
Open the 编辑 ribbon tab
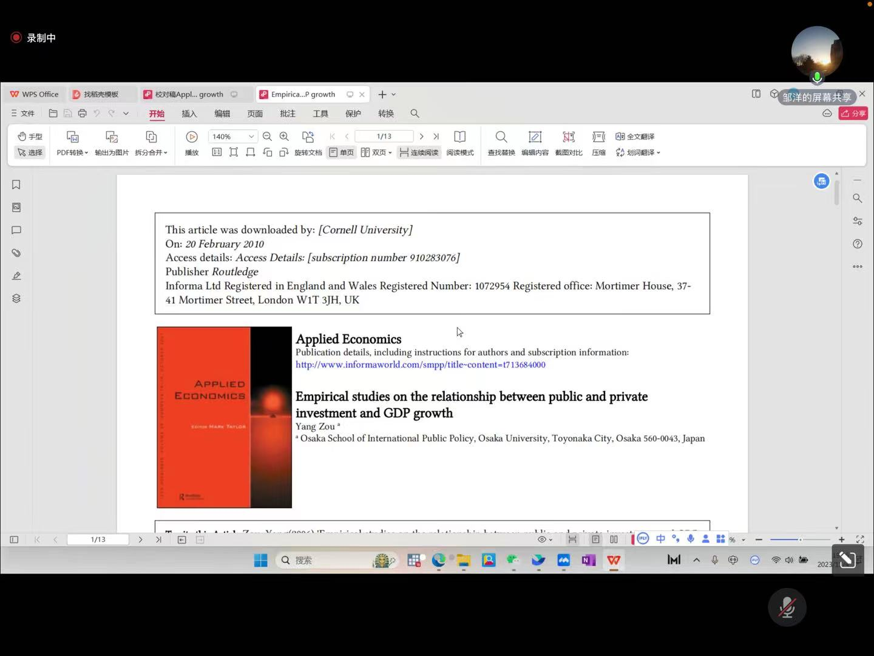pos(222,114)
